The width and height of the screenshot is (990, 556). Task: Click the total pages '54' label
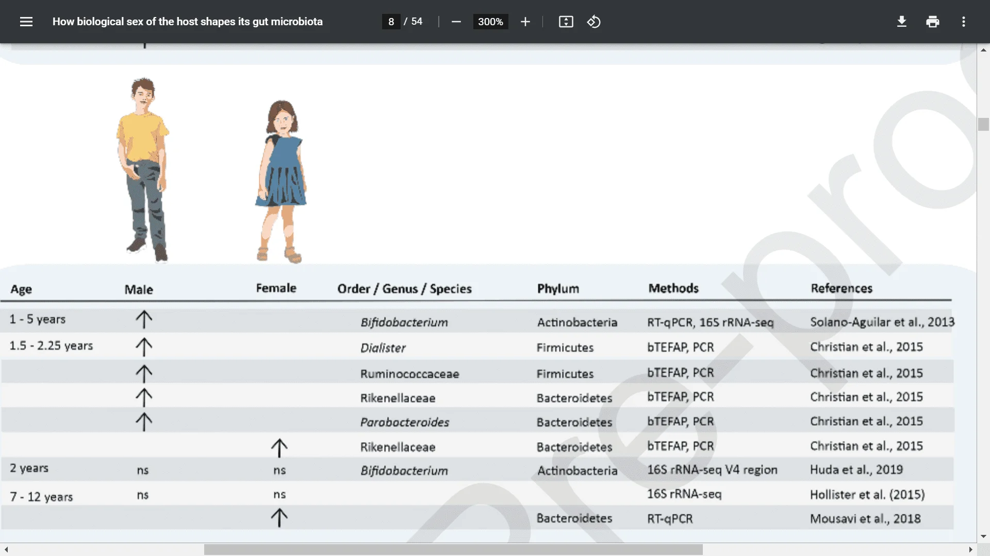point(417,22)
